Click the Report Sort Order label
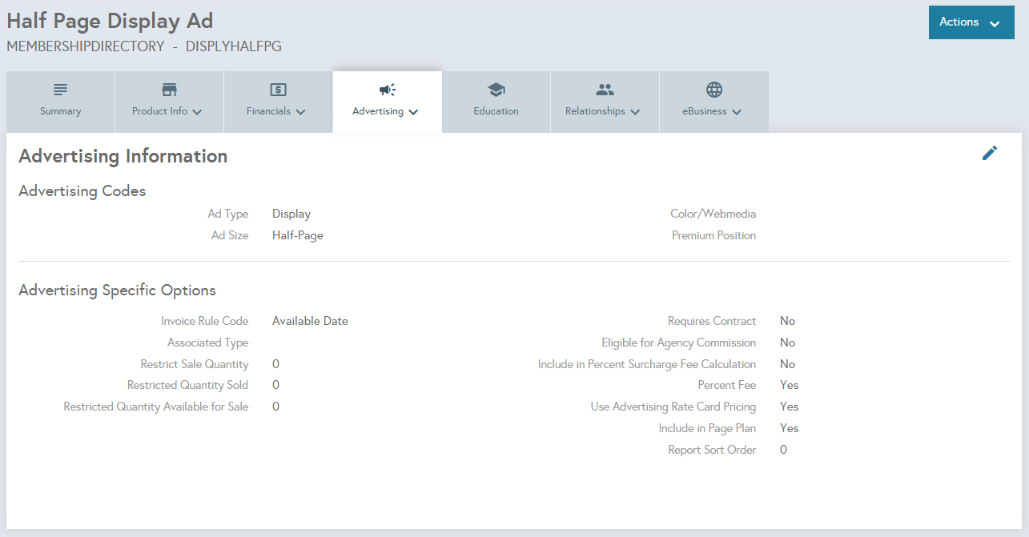Screen dimensions: 1029x537 pyautogui.click(x=712, y=450)
